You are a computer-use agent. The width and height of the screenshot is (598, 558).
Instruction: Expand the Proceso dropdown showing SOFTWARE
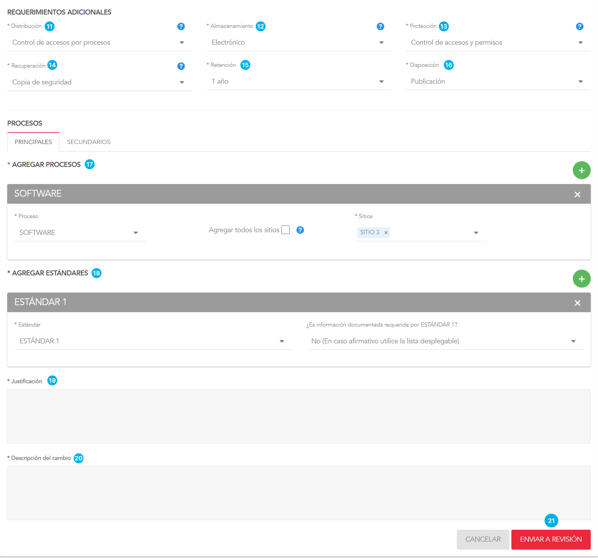[x=80, y=233]
